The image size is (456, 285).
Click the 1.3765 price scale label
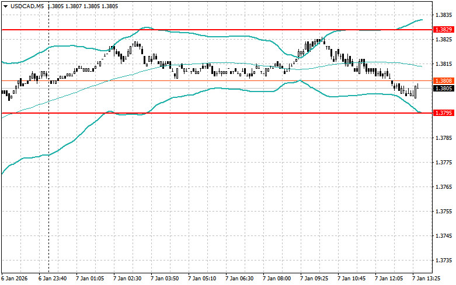(x=444, y=187)
